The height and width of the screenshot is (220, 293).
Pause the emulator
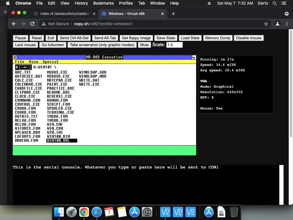[21, 38]
